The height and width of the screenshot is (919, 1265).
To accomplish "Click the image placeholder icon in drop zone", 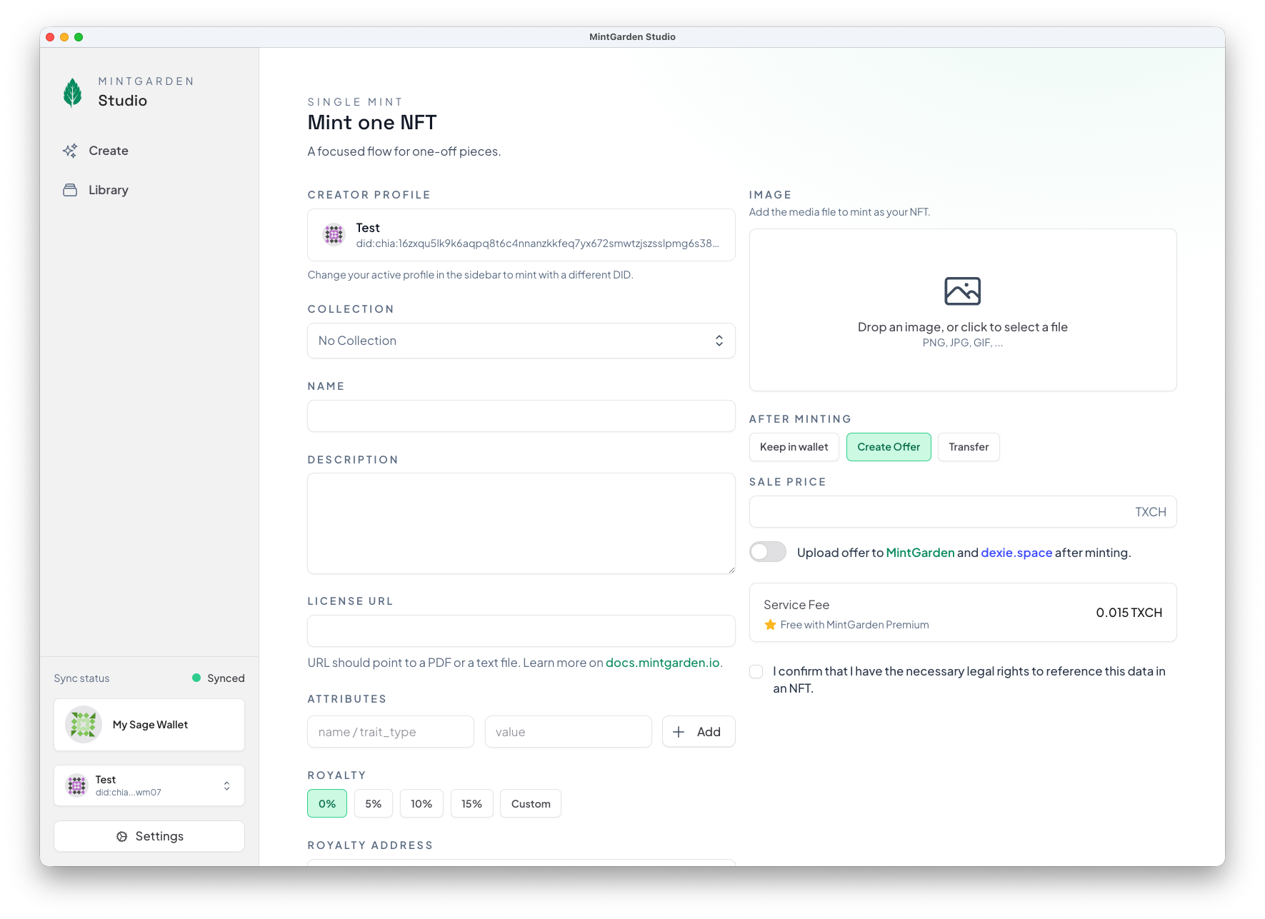I will coord(962,291).
